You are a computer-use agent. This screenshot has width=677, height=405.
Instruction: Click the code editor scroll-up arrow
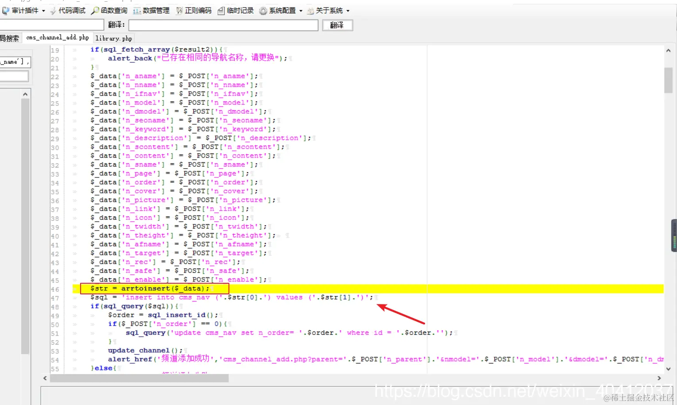668,50
